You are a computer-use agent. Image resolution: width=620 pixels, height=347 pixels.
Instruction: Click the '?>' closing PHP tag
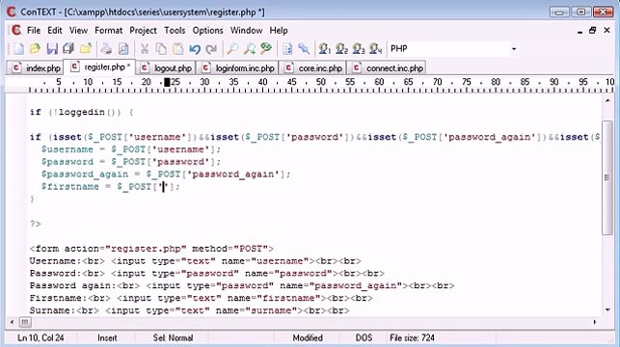pyautogui.click(x=35, y=224)
